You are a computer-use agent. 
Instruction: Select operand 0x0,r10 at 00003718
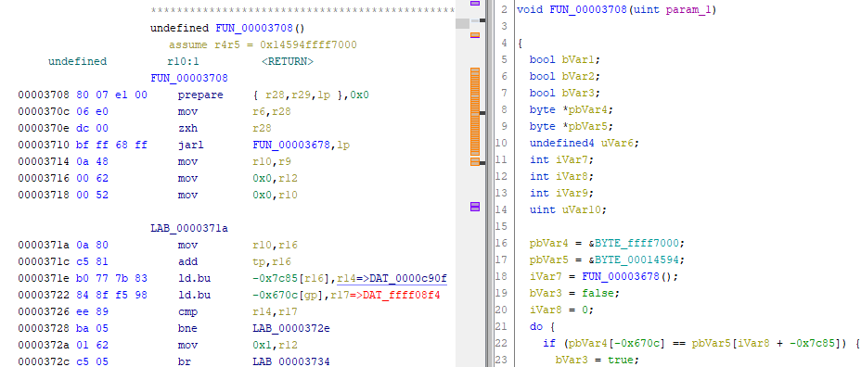[275, 196]
